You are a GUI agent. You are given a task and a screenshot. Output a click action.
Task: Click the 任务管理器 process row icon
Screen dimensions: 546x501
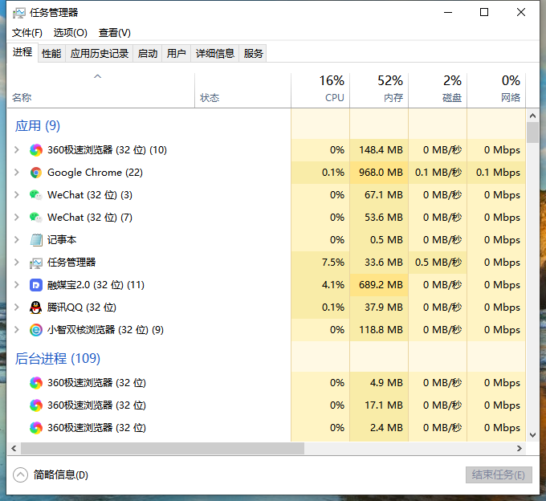(36, 263)
